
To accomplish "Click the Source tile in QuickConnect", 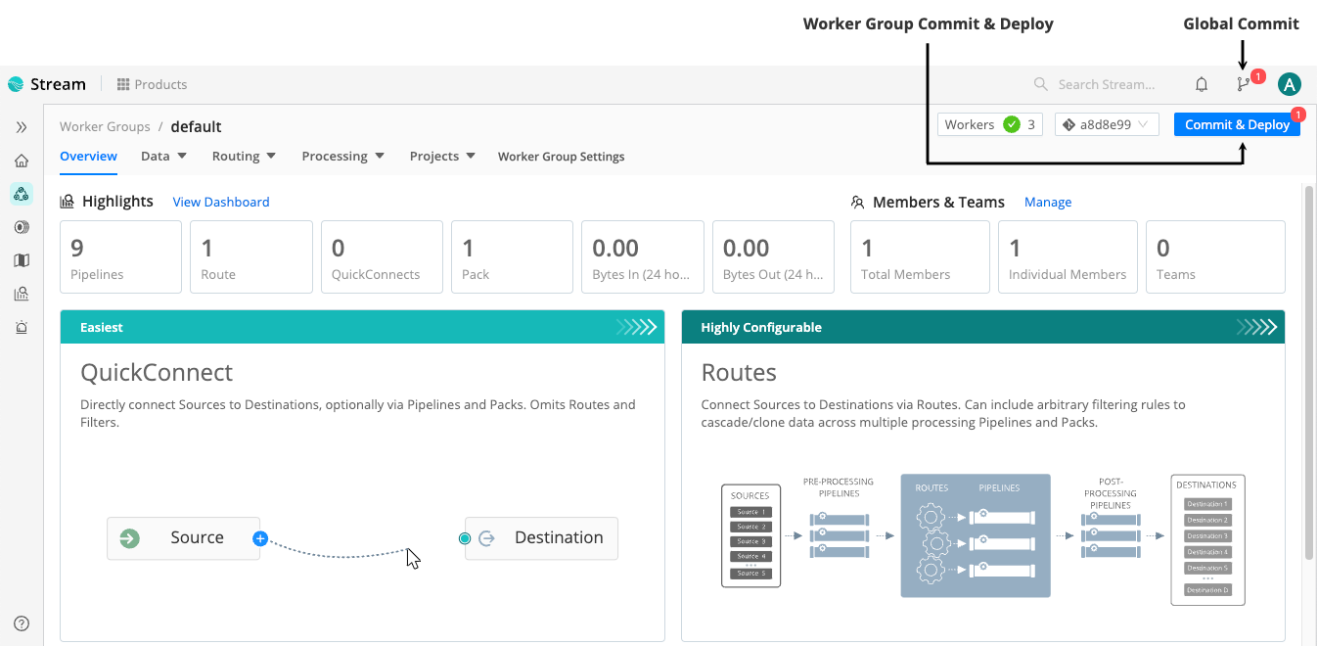I will pos(184,537).
